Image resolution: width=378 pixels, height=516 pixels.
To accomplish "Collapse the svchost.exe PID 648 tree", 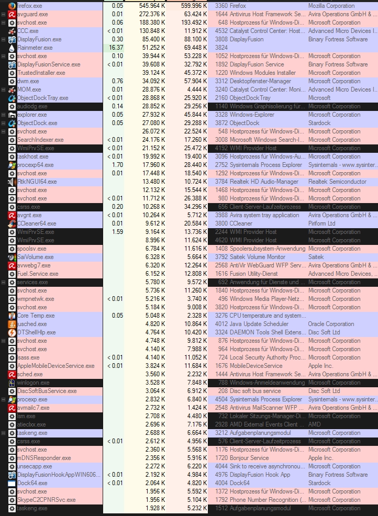I will pos(3,23).
